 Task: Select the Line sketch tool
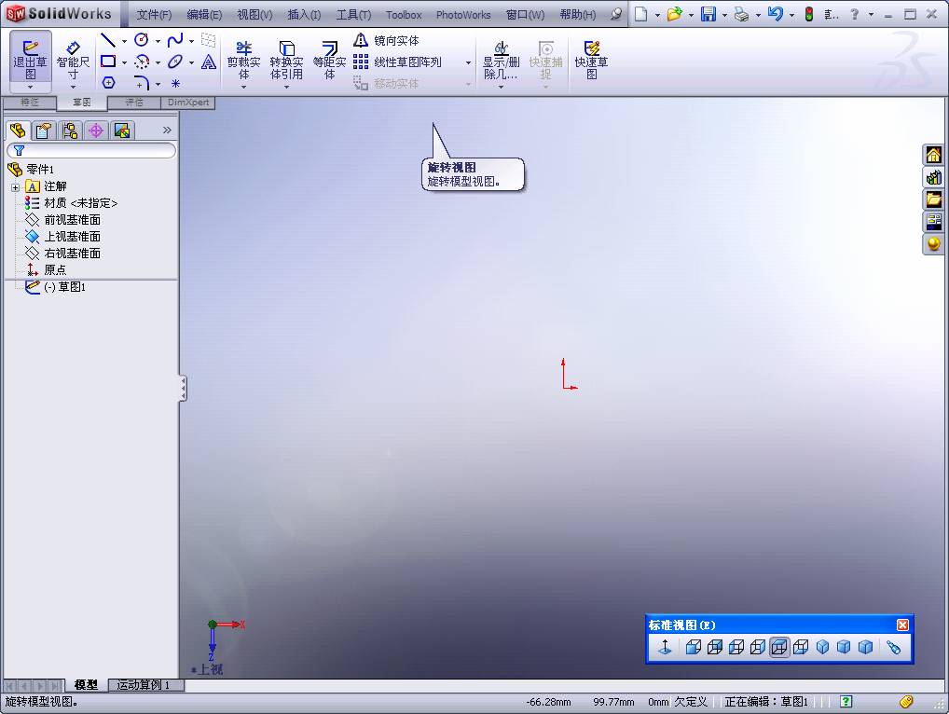[x=108, y=40]
